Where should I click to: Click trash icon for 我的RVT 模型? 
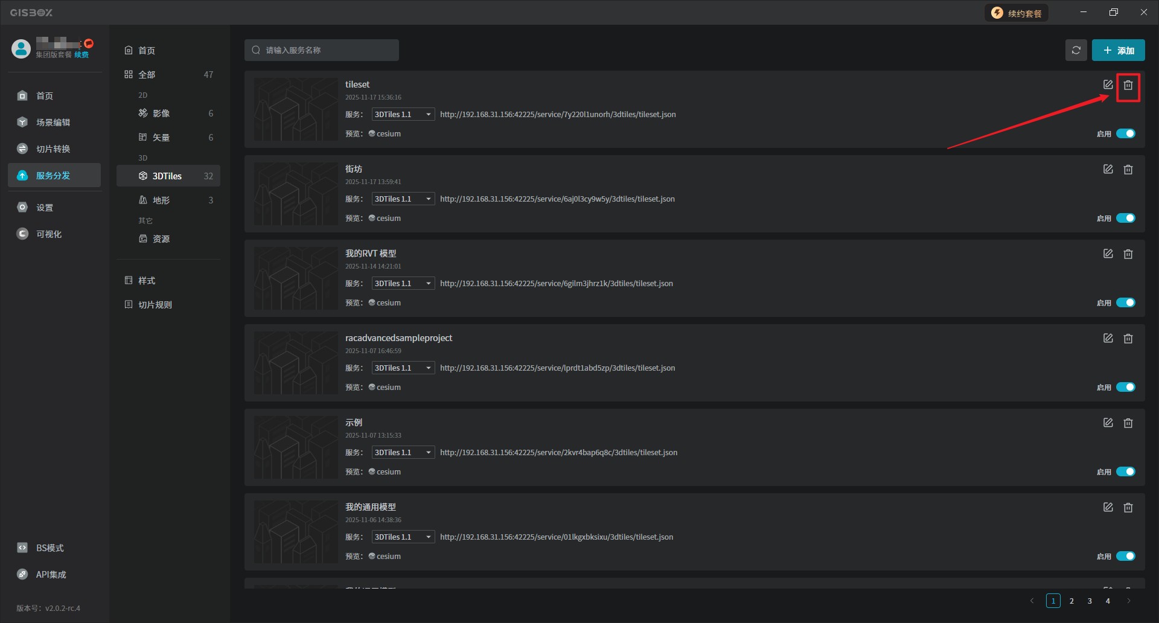click(1128, 254)
